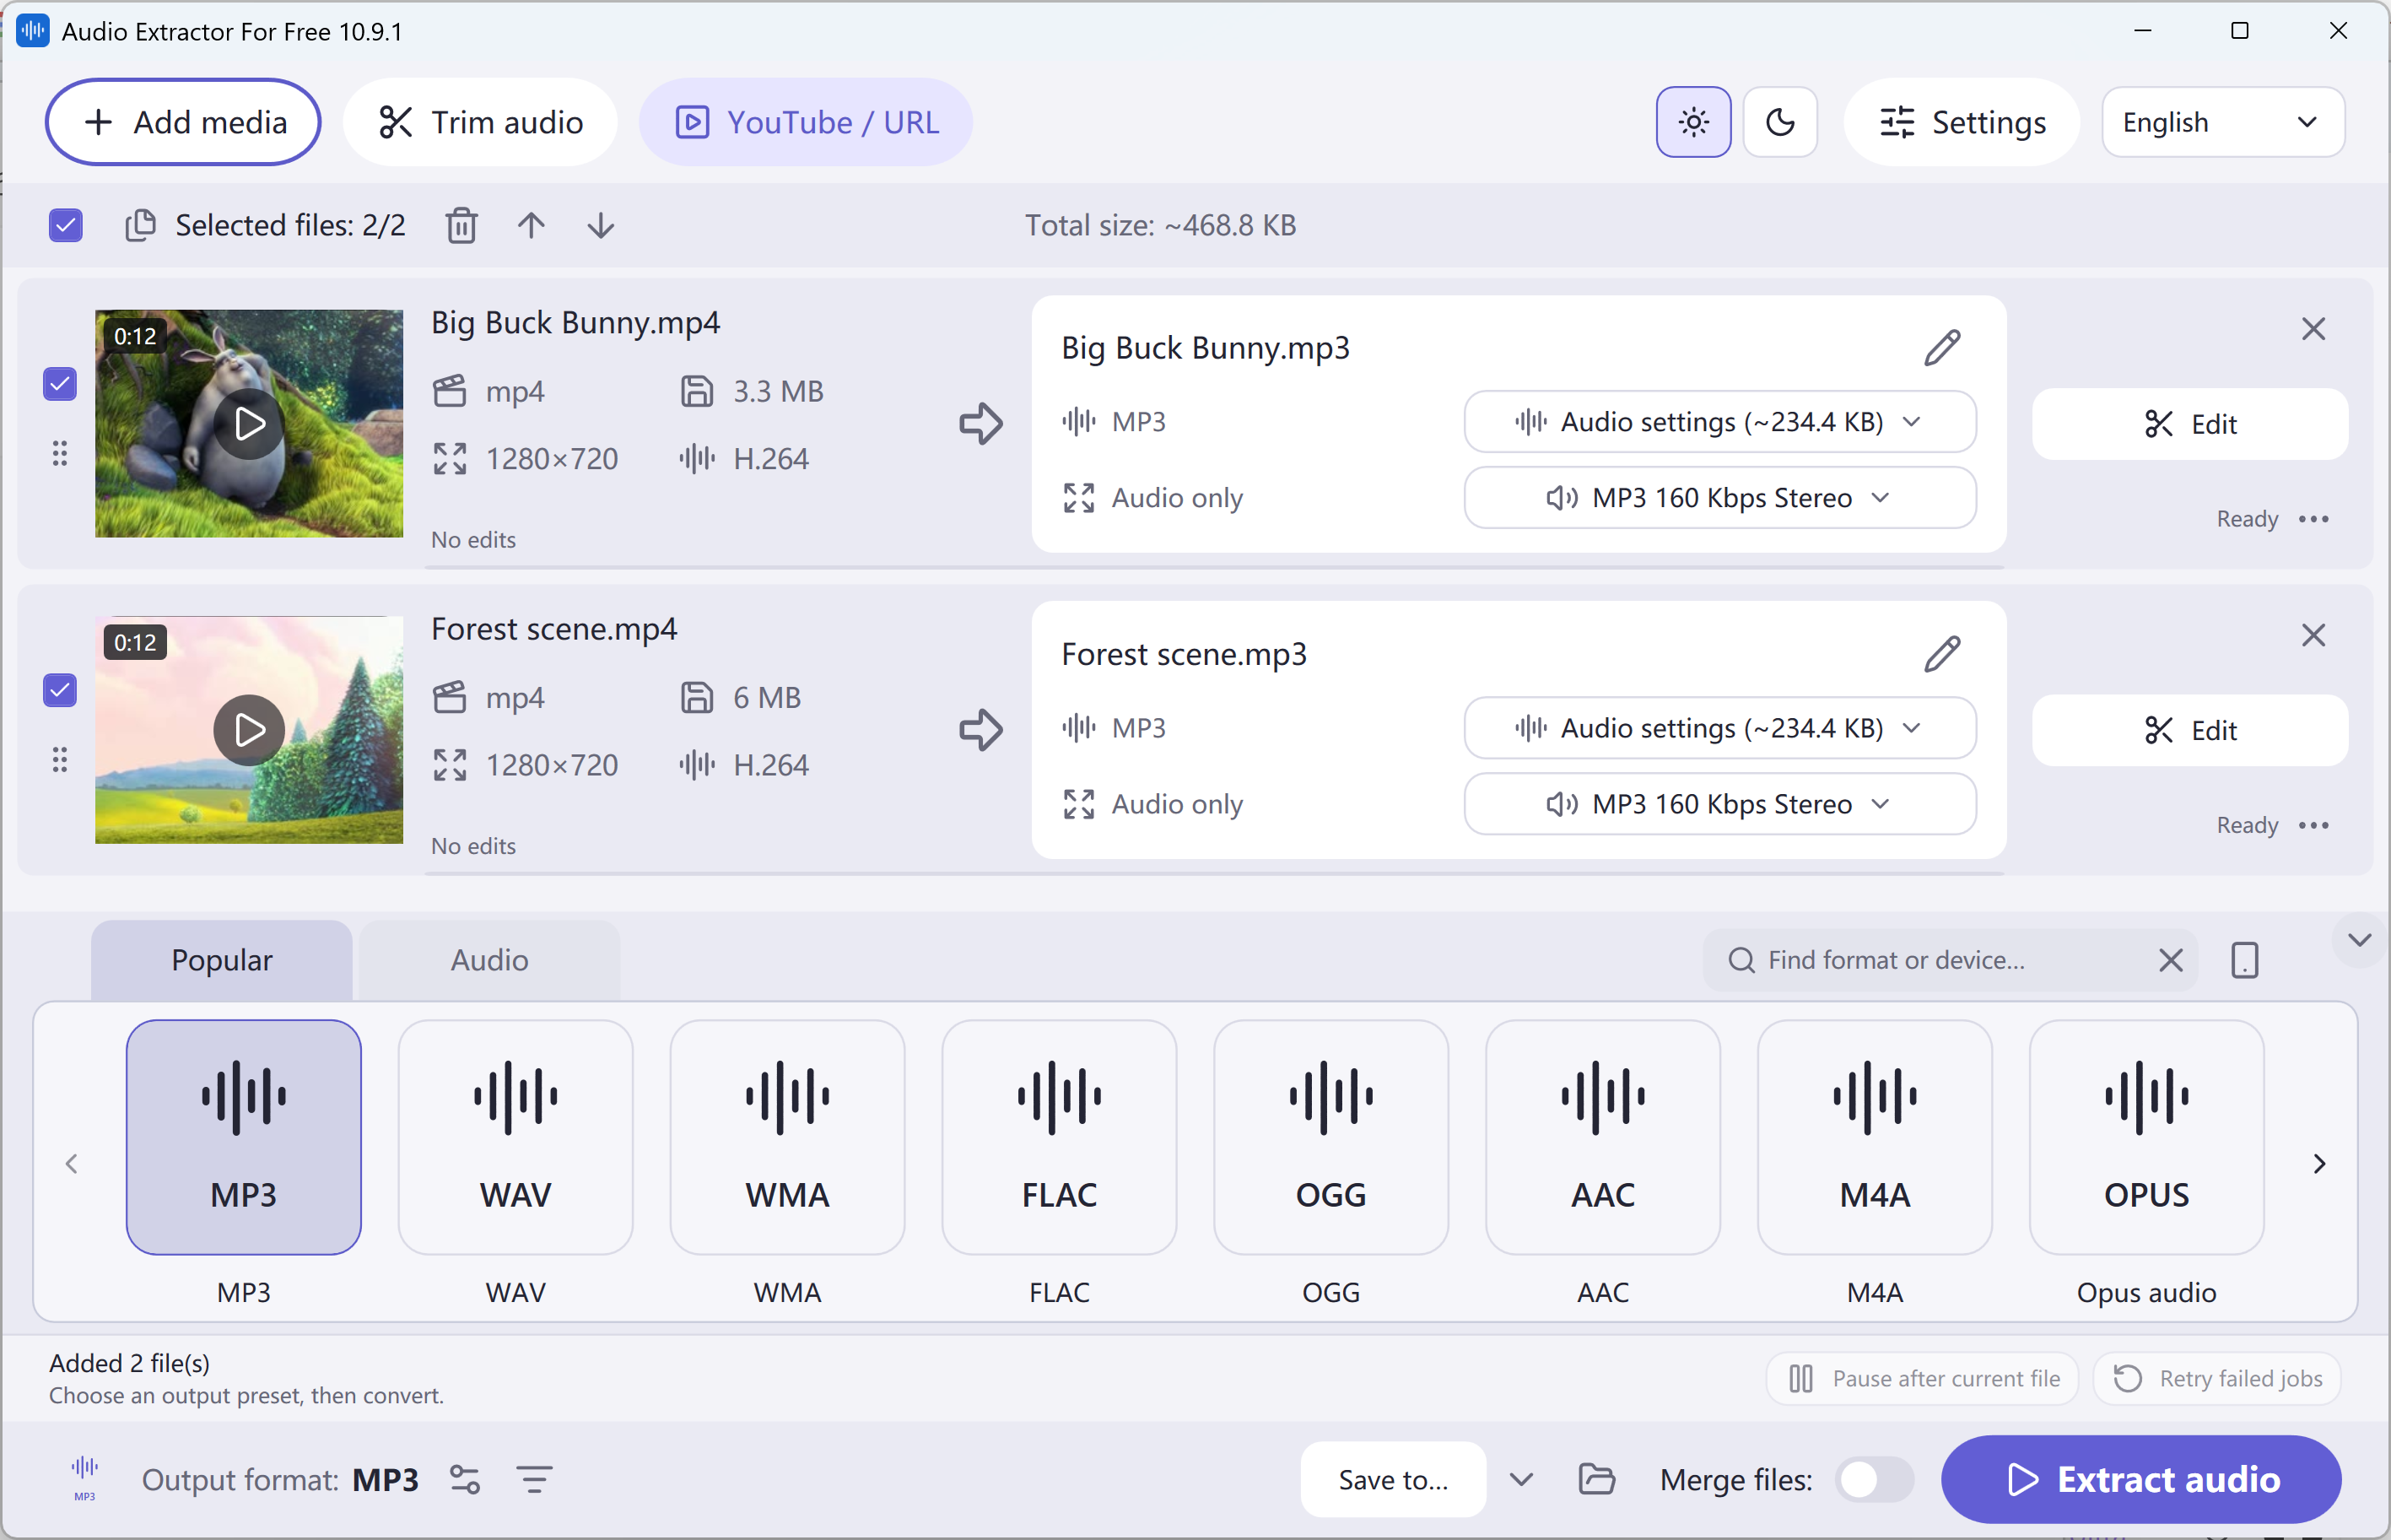Expand Audio settings for Forest scene.mp3
The width and height of the screenshot is (2391, 1540).
(1719, 728)
